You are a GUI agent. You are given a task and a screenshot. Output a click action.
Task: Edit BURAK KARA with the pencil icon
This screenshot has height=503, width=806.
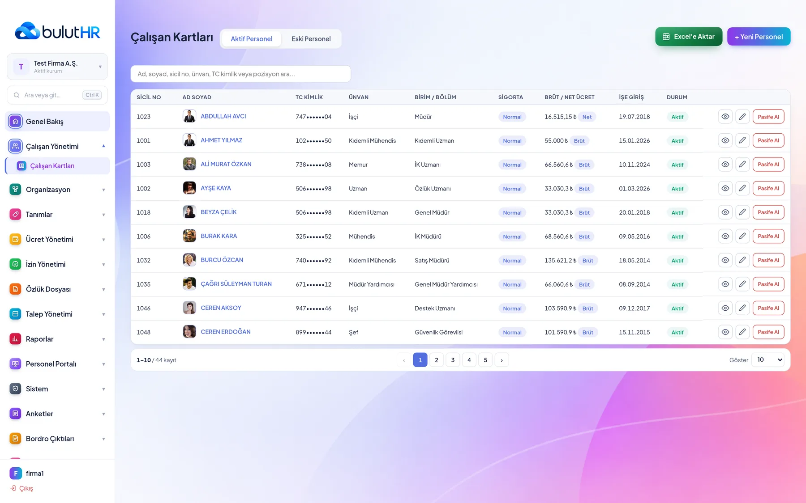(742, 236)
